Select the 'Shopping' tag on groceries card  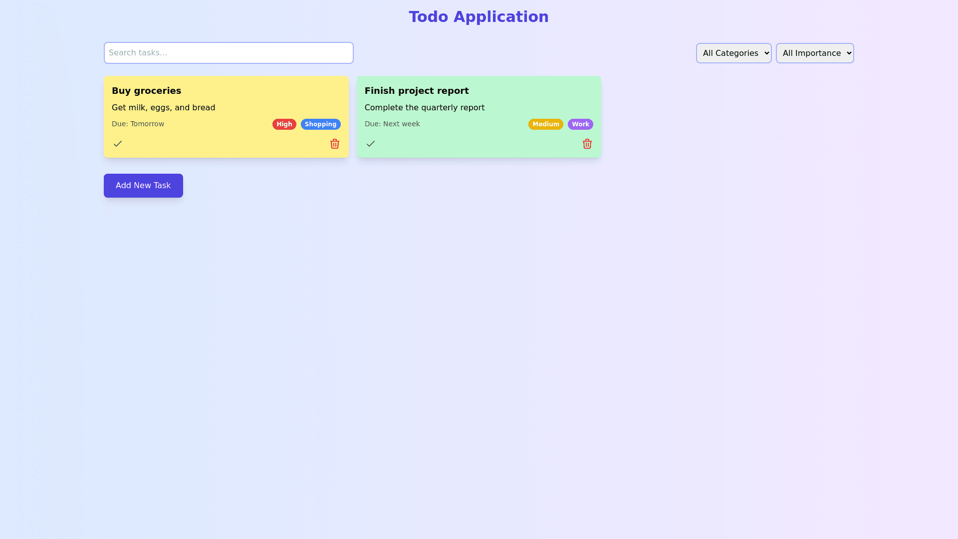point(320,124)
